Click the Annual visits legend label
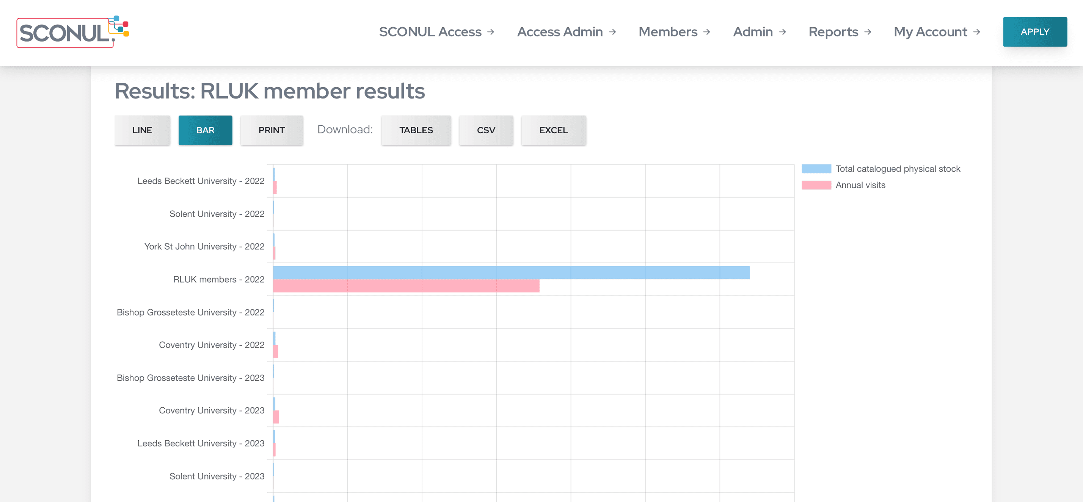 [x=860, y=185]
